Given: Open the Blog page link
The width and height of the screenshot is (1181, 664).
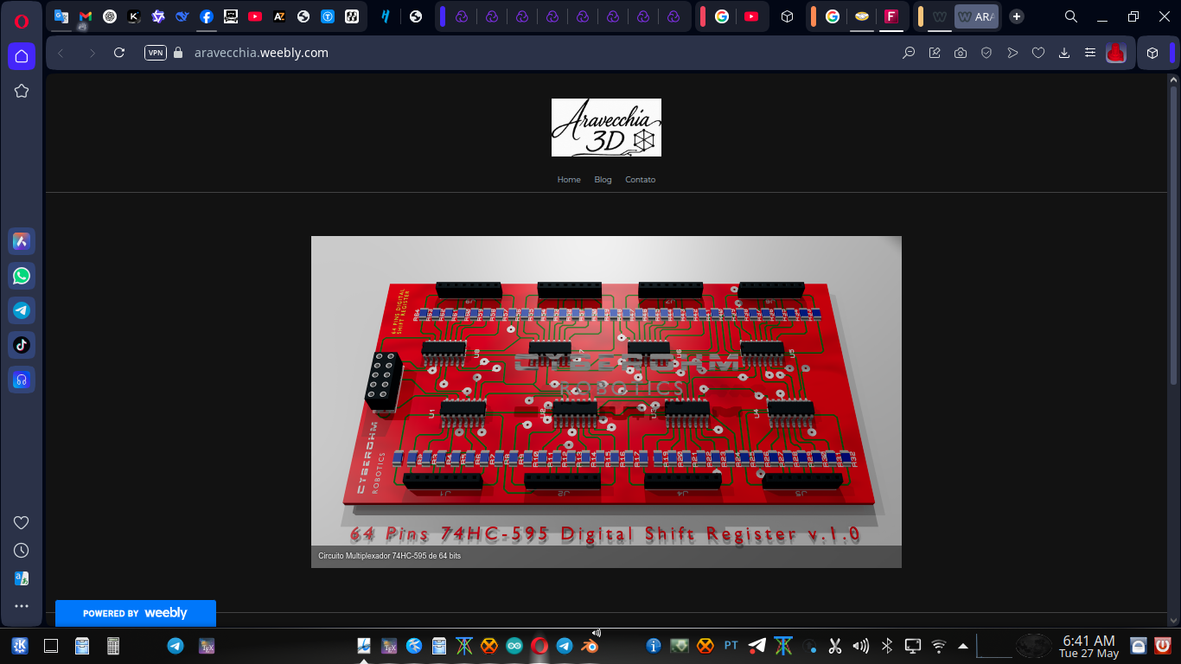Looking at the screenshot, I should click(603, 180).
